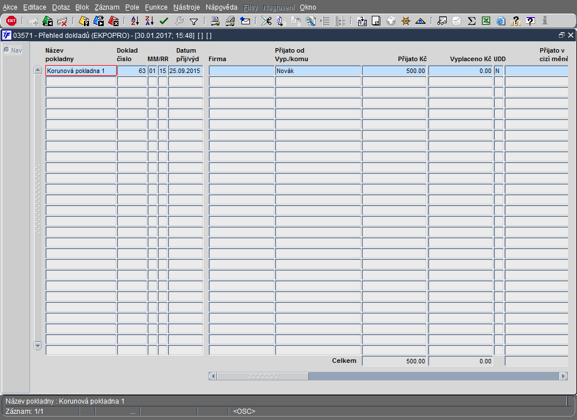Click the date field '25.09.2015'

coord(185,71)
